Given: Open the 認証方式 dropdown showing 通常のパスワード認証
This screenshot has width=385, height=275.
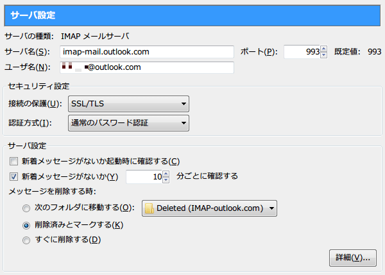Looking at the screenshot, I should [128, 122].
